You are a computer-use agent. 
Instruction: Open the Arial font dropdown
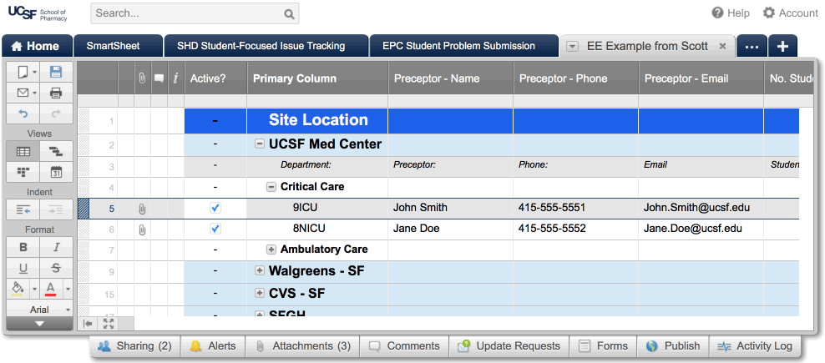(x=39, y=310)
